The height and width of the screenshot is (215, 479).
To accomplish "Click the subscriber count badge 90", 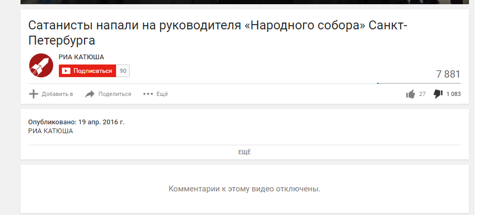I will pos(123,71).
